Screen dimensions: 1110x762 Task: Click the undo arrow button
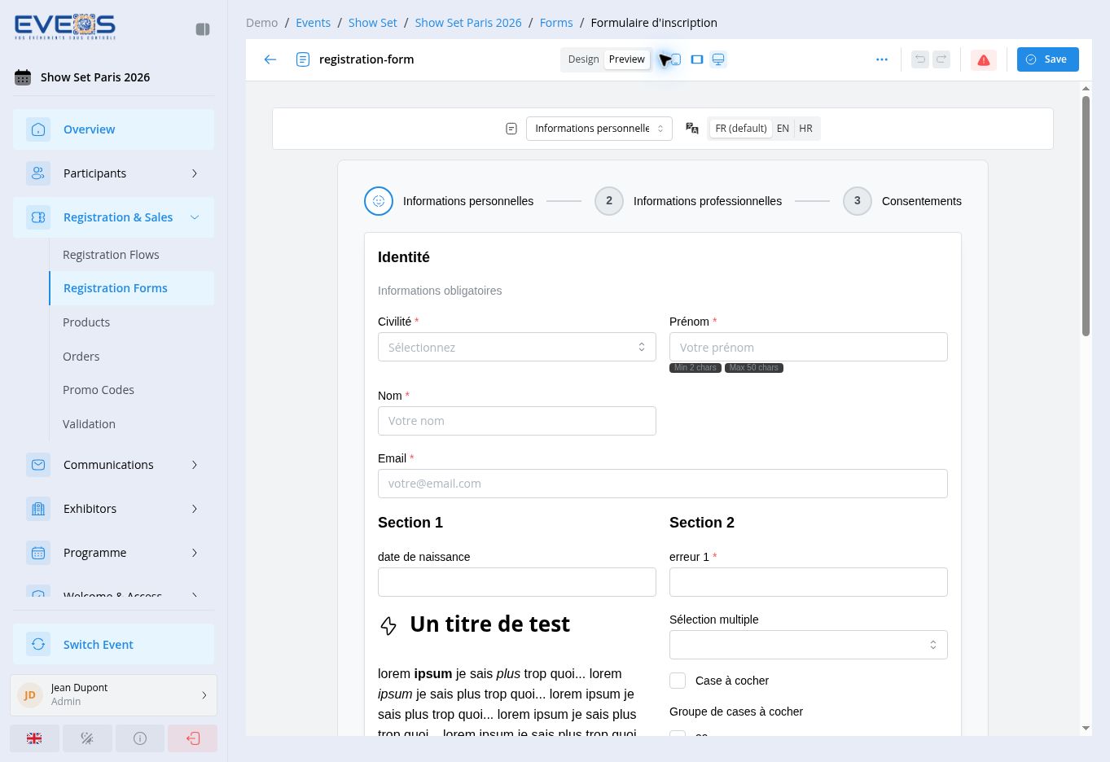click(x=920, y=59)
